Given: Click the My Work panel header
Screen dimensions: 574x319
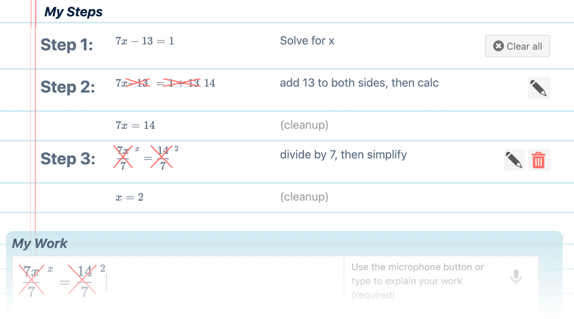Looking at the screenshot, I should [39, 243].
